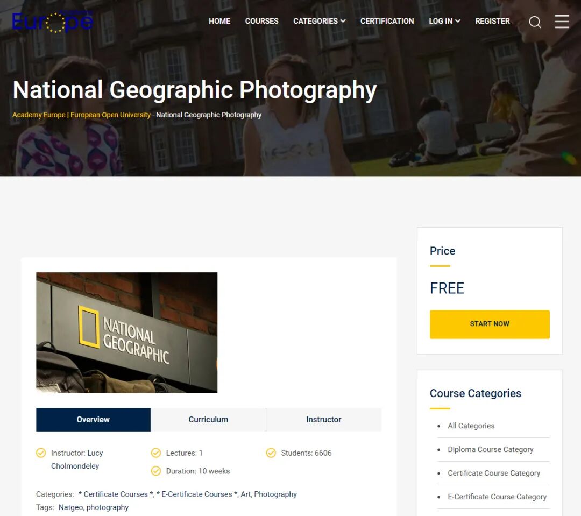Switch to the Instructor tab
The width and height of the screenshot is (581, 516).
click(x=323, y=420)
